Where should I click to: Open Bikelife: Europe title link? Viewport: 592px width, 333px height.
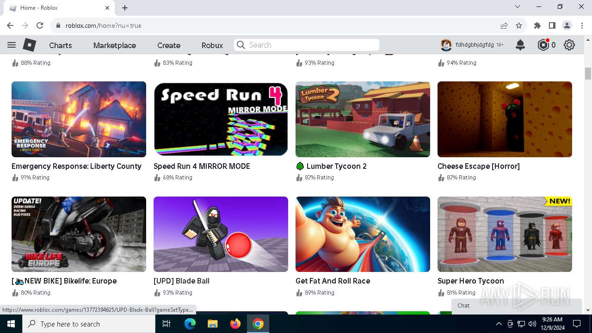click(64, 281)
